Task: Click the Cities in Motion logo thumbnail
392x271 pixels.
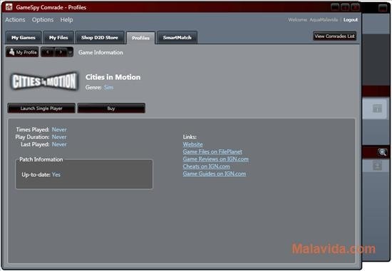Action: [x=44, y=81]
